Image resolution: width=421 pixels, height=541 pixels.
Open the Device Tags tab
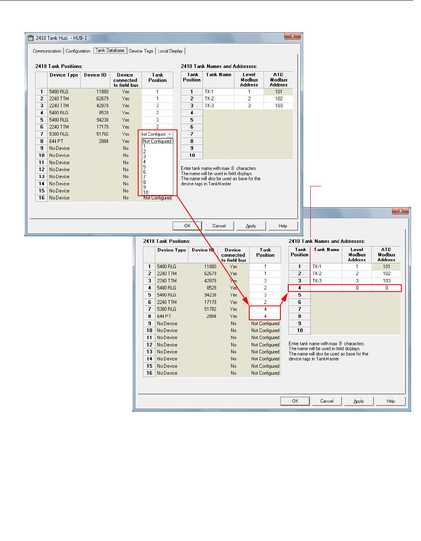point(141,51)
